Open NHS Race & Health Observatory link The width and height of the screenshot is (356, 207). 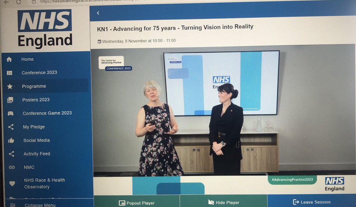tap(44, 183)
